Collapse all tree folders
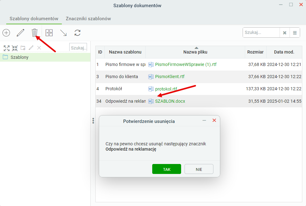Viewport: 306px width, 206px height. (x=15, y=48)
